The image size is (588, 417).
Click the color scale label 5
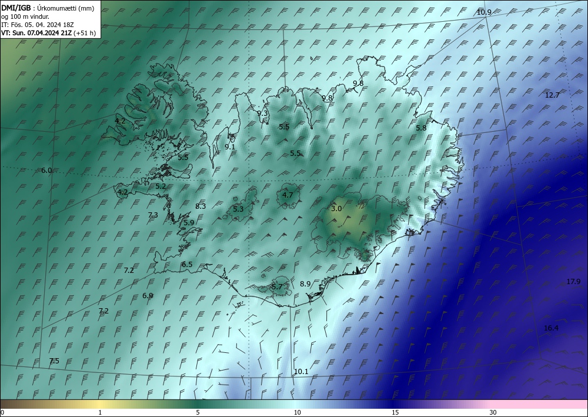198,413
